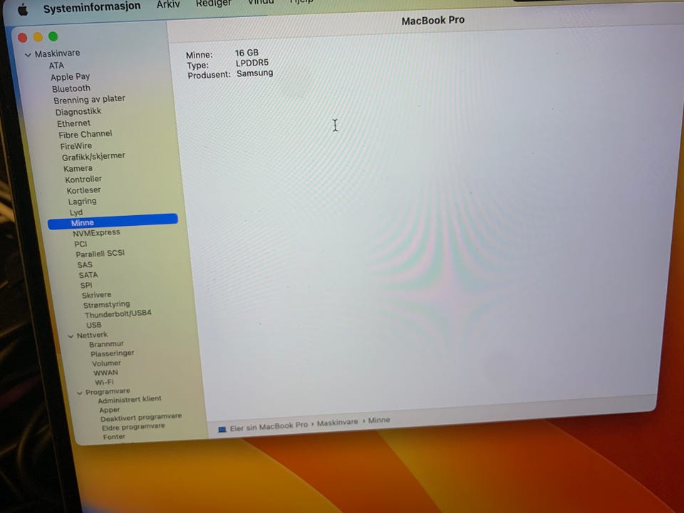Collapse the Programvare section

click(80, 393)
